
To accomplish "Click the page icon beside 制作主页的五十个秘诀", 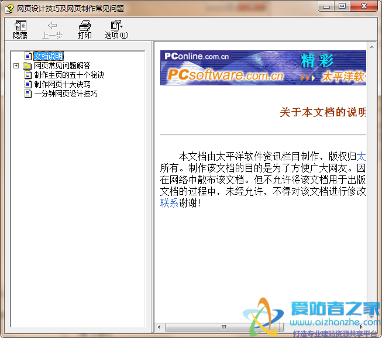I will click(28, 75).
